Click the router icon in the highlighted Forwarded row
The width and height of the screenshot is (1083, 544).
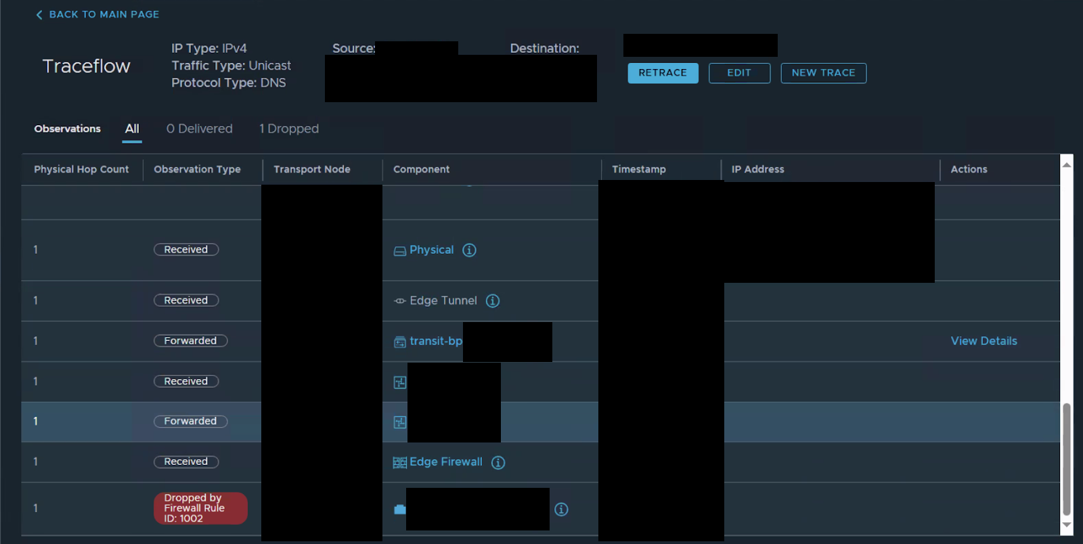click(400, 422)
